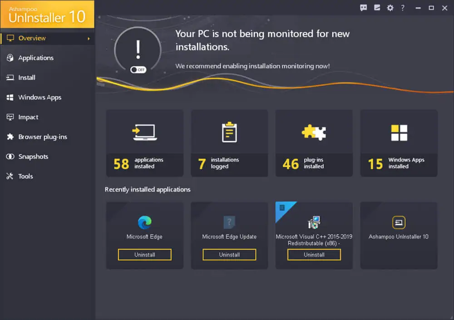454x320 pixels.
Task: Open the Snapshots section
Action: (47, 157)
